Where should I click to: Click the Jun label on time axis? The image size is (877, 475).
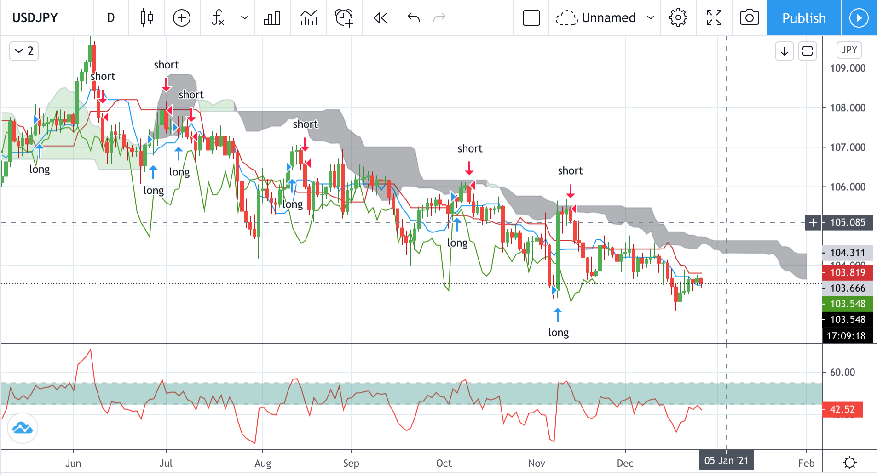tap(73, 463)
